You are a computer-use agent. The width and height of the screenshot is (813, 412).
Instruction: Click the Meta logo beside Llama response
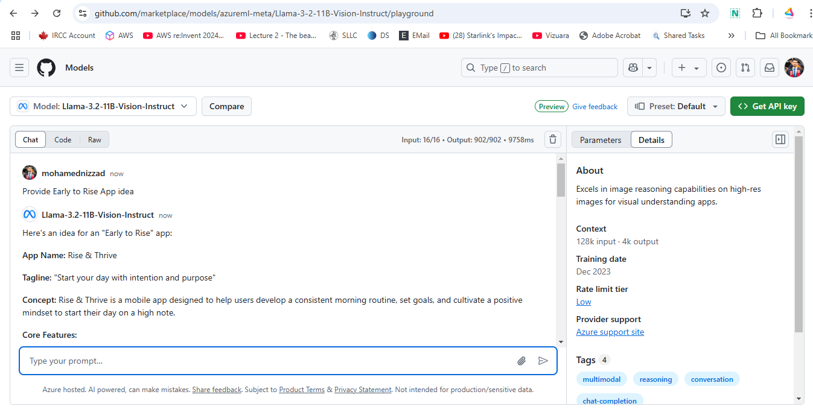tap(30, 214)
